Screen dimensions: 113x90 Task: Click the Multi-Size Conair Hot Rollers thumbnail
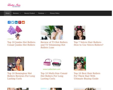(x=52, y=64)
